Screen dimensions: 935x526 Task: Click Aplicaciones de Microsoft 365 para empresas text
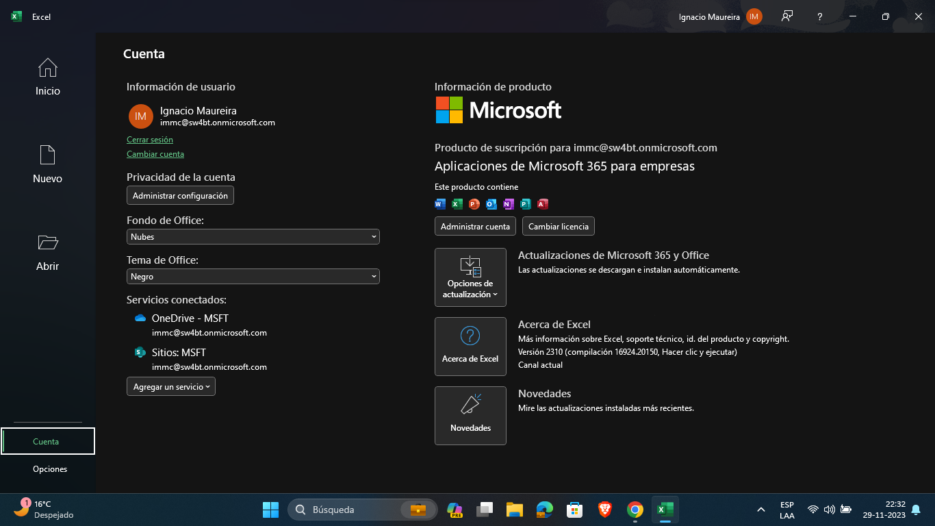click(x=565, y=166)
